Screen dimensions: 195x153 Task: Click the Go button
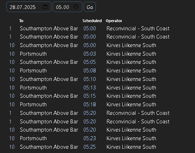tap(90, 7)
